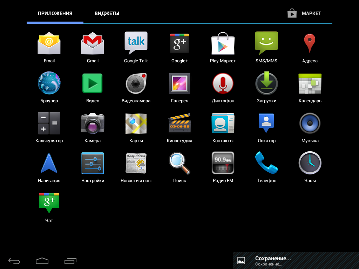
Task: Launch the Адреса places app
Action: tap(310, 47)
